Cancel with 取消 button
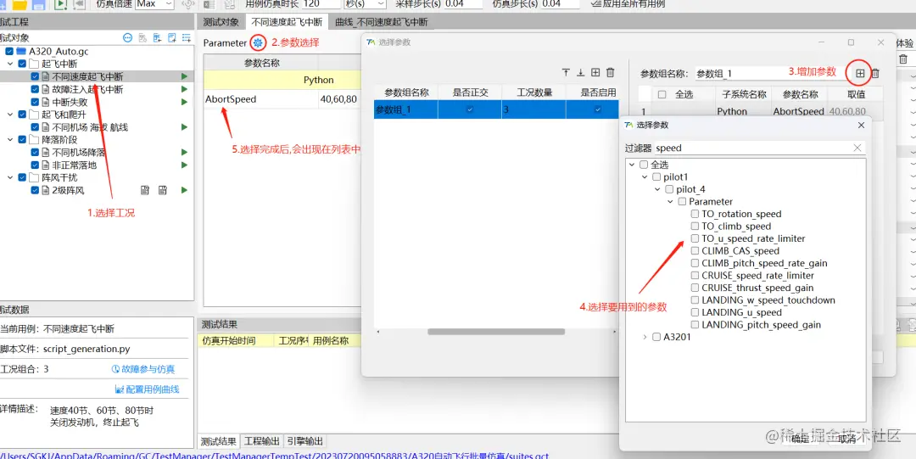This screenshot has height=459, width=916. pyautogui.click(x=847, y=439)
